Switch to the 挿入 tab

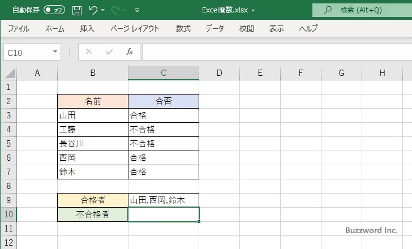point(87,28)
